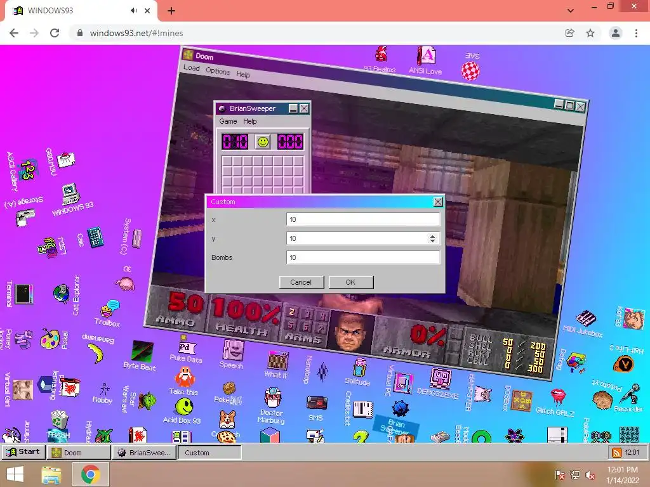Open File Explorer from Windows taskbar
Viewport: 650px width, 487px height.
coord(51,474)
